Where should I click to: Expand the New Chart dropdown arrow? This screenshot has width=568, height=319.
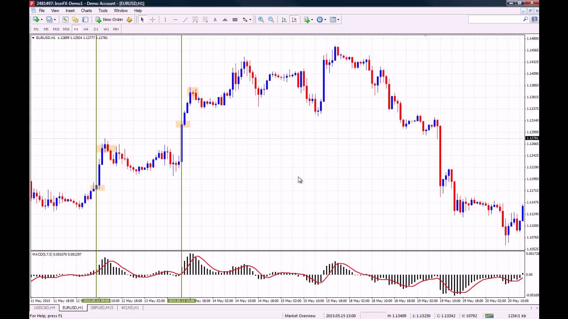click(42, 19)
